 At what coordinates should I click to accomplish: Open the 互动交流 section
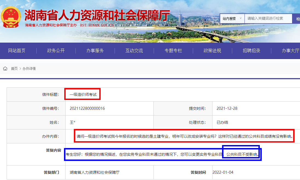tap(134, 51)
